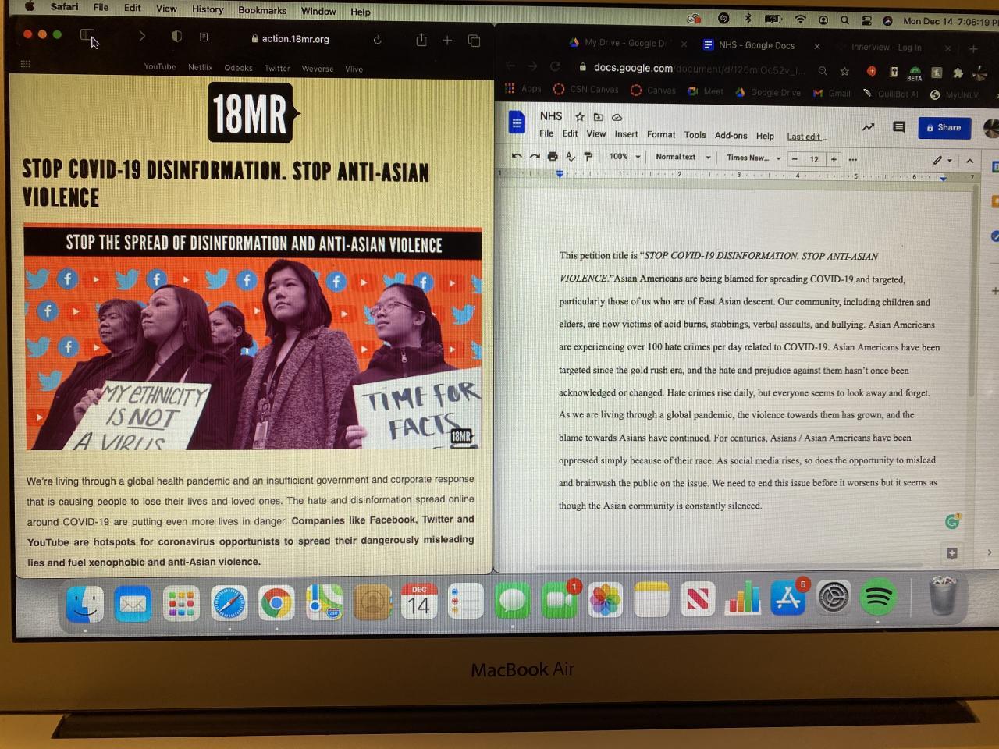The width and height of the screenshot is (999, 749).
Task: Open the Add-ons menu in Docs
Action: (731, 135)
